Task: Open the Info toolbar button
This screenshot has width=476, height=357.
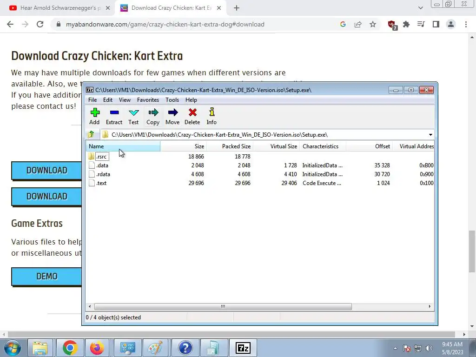Action: click(212, 116)
